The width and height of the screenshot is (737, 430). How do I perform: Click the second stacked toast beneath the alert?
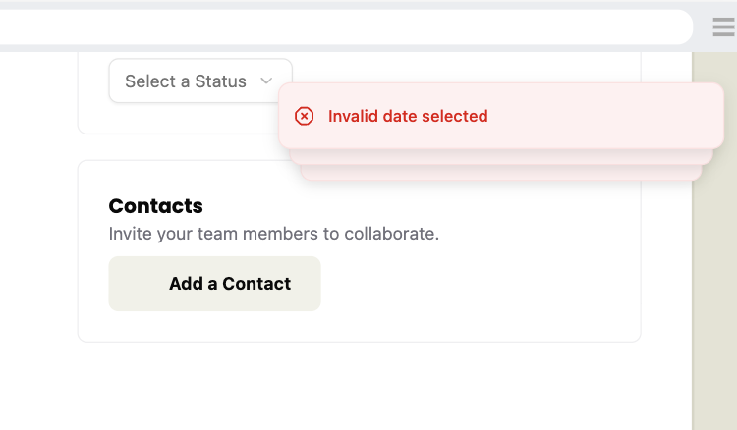pos(501,156)
